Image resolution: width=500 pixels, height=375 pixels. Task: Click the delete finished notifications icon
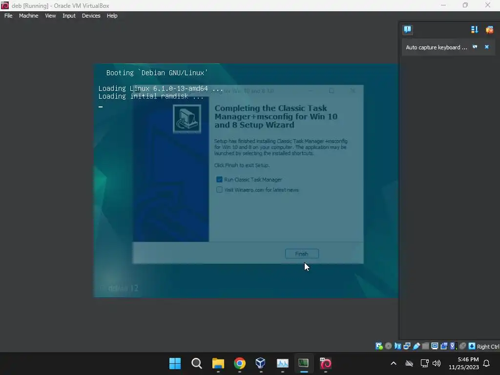point(489,30)
